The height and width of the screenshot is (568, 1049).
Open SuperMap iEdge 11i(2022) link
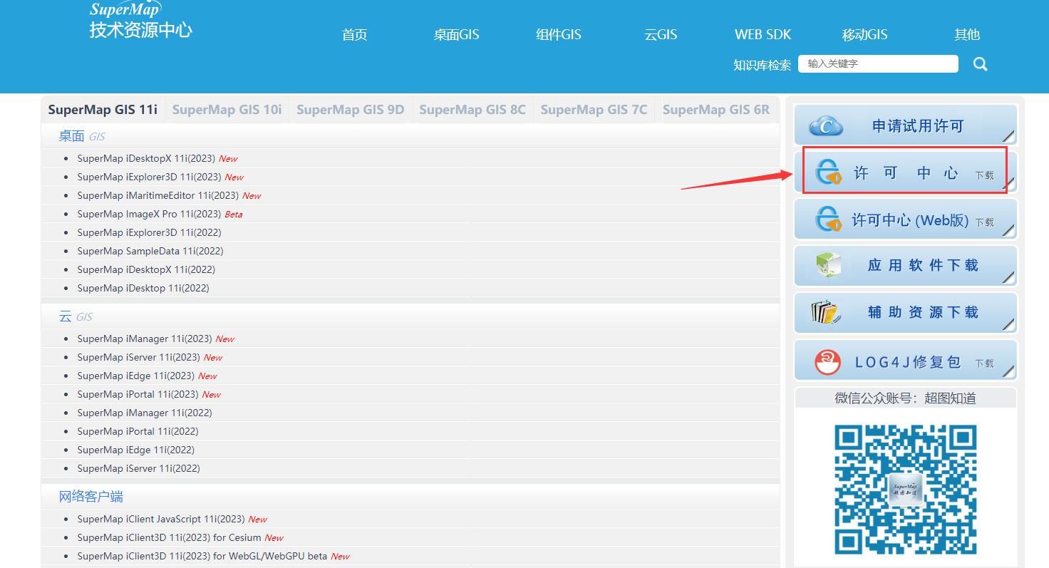coord(136,450)
